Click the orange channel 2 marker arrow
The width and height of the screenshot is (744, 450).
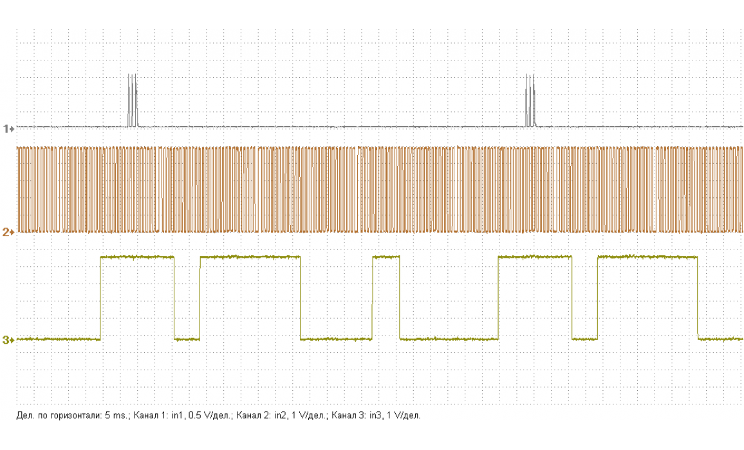pyautogui.click(x=8, y=231)
